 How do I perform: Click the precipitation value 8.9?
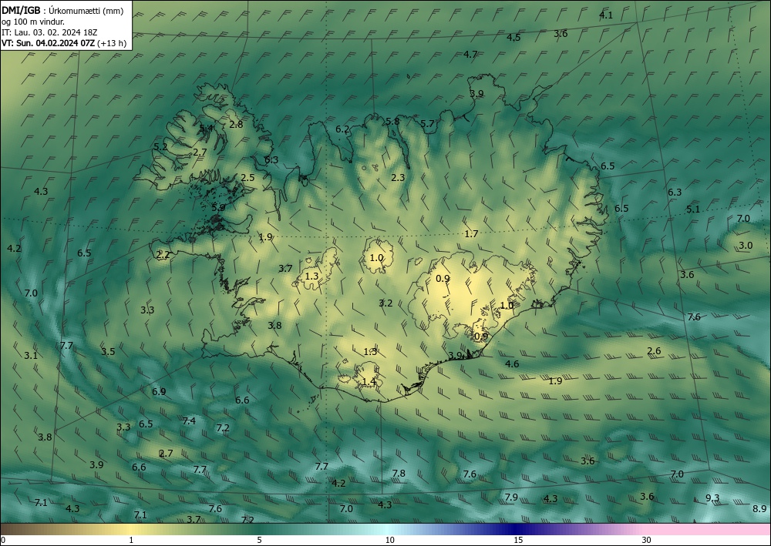click(759, 509)
